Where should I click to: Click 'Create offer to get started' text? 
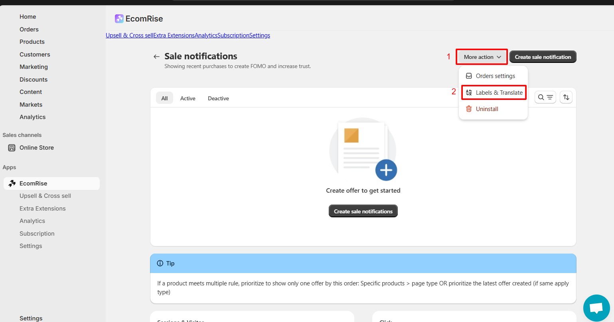363,191
